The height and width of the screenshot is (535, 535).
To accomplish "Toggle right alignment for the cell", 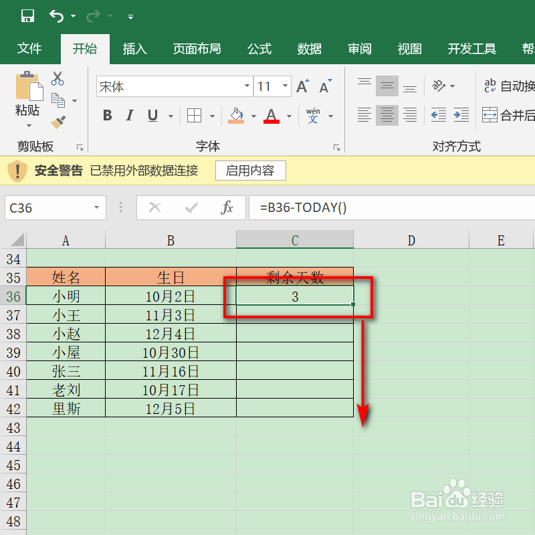I will click(x=410, y=115).
